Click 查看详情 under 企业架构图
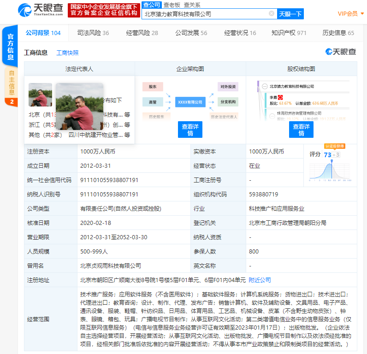Screen dimensions: 367x354 tap(190, 130)
